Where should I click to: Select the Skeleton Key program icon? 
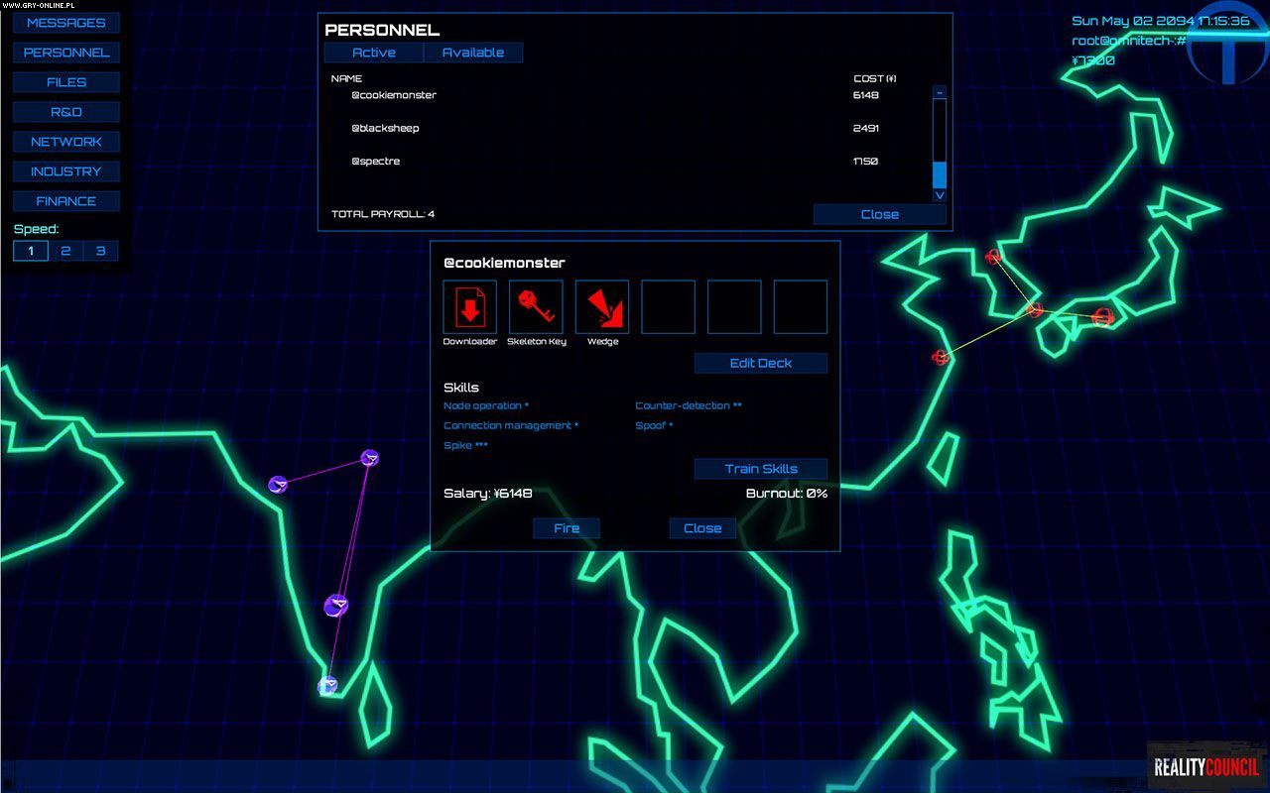[536, 307]
